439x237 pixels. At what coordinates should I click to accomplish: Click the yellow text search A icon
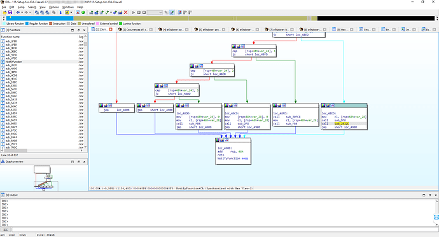pyautogui.click(x=67, y=12)
